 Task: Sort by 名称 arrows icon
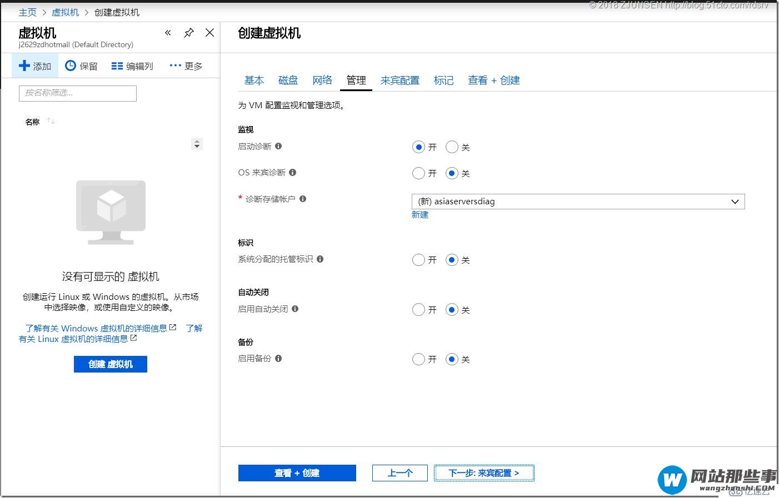51,121
